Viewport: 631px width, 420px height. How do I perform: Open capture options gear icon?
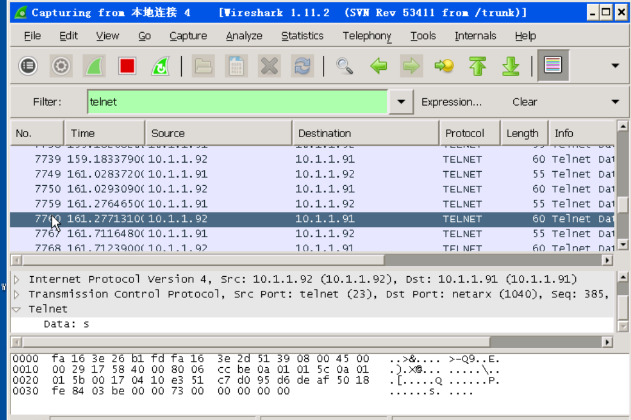click(61, 66)
